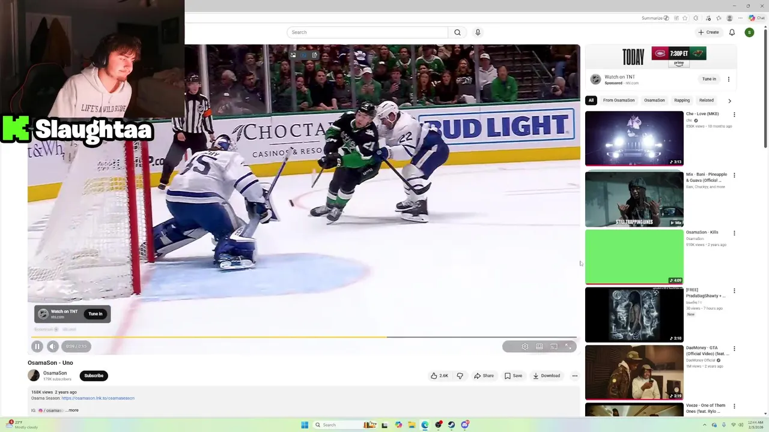Focus the YouTube search box

[368, 32]
